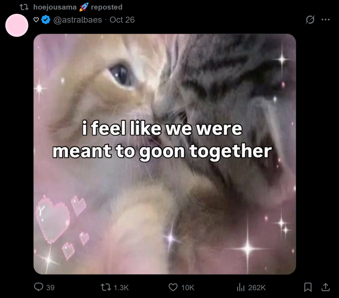
Task: Repost this tweet using the retweet icon
Action: (106, 287)
